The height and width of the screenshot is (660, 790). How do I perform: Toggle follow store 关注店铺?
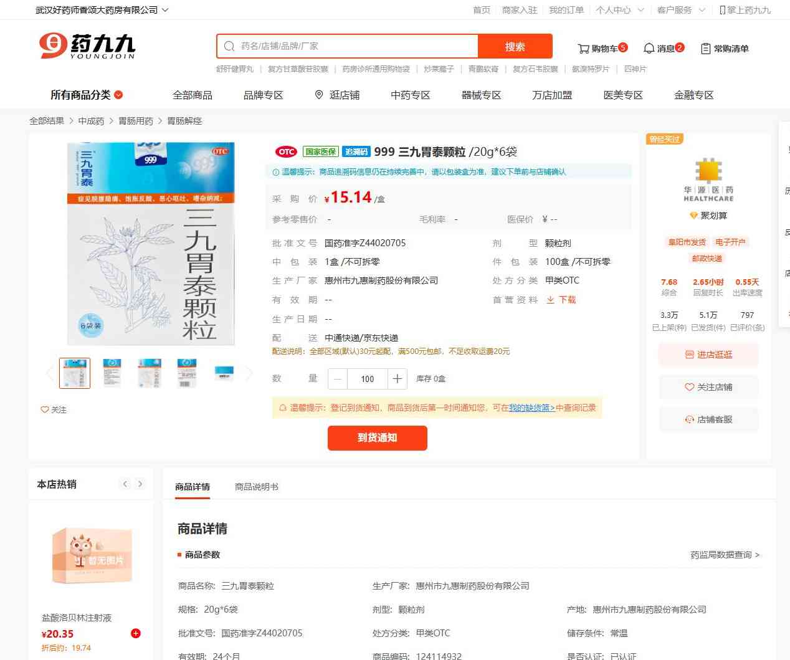point(708,387)
